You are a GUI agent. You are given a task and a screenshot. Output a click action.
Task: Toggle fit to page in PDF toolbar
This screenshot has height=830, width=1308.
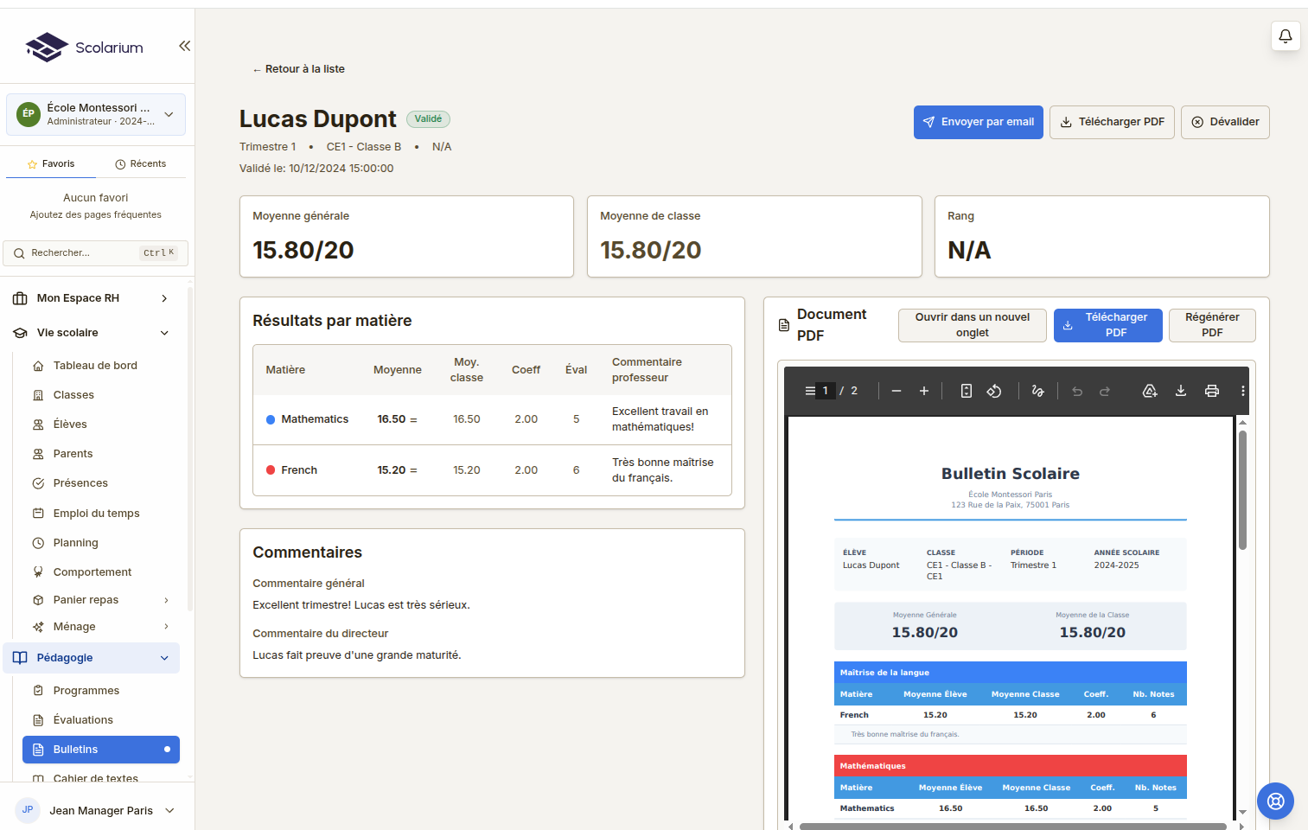click(x=967, y=391)
